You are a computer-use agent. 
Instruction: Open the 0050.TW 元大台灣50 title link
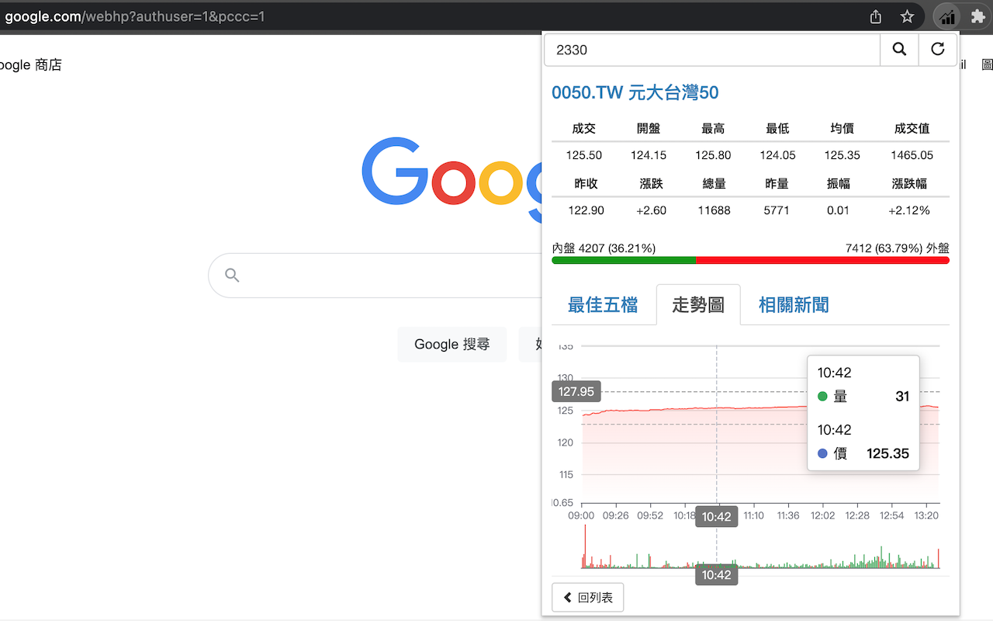(635, 93)
